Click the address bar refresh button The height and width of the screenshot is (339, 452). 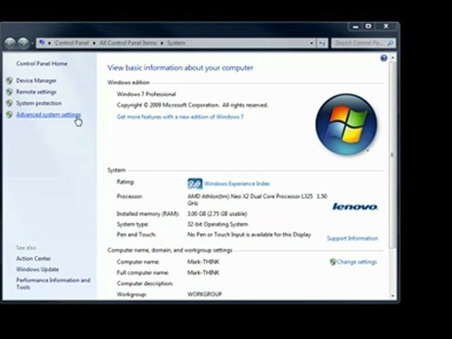[322, 43]
